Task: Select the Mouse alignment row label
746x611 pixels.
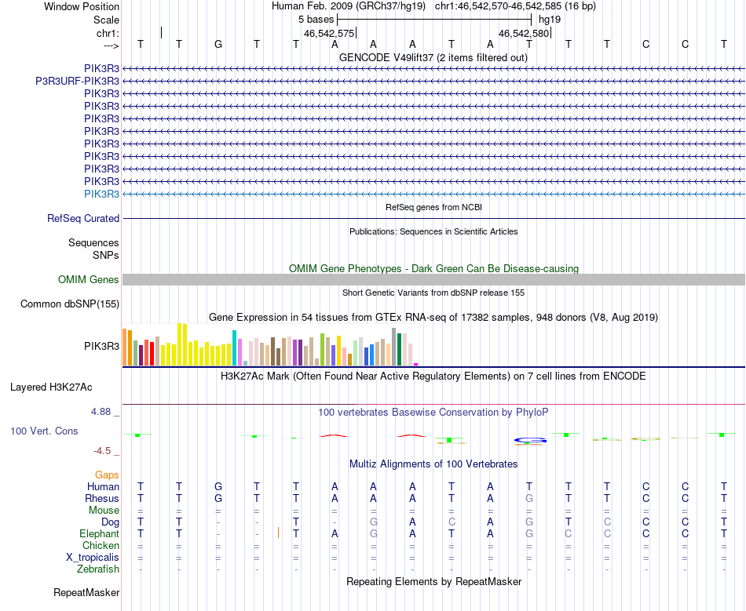Action: [x=104, y=511]
